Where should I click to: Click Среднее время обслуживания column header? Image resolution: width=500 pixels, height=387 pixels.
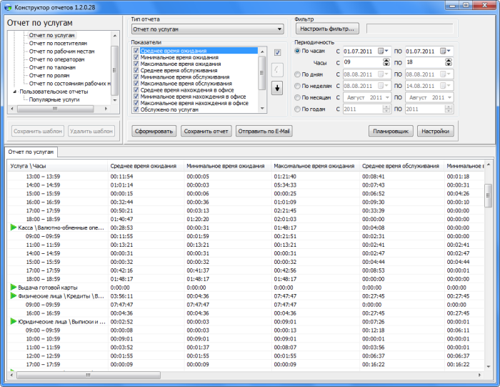(401, 166)
